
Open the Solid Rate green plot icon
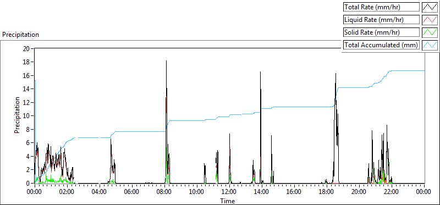[x=430, y=32]
